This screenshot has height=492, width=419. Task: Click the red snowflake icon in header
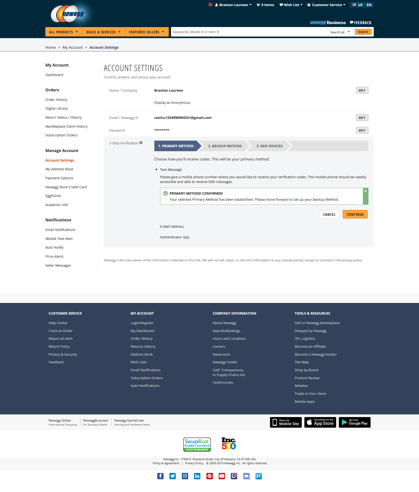[x=210, y=5]
